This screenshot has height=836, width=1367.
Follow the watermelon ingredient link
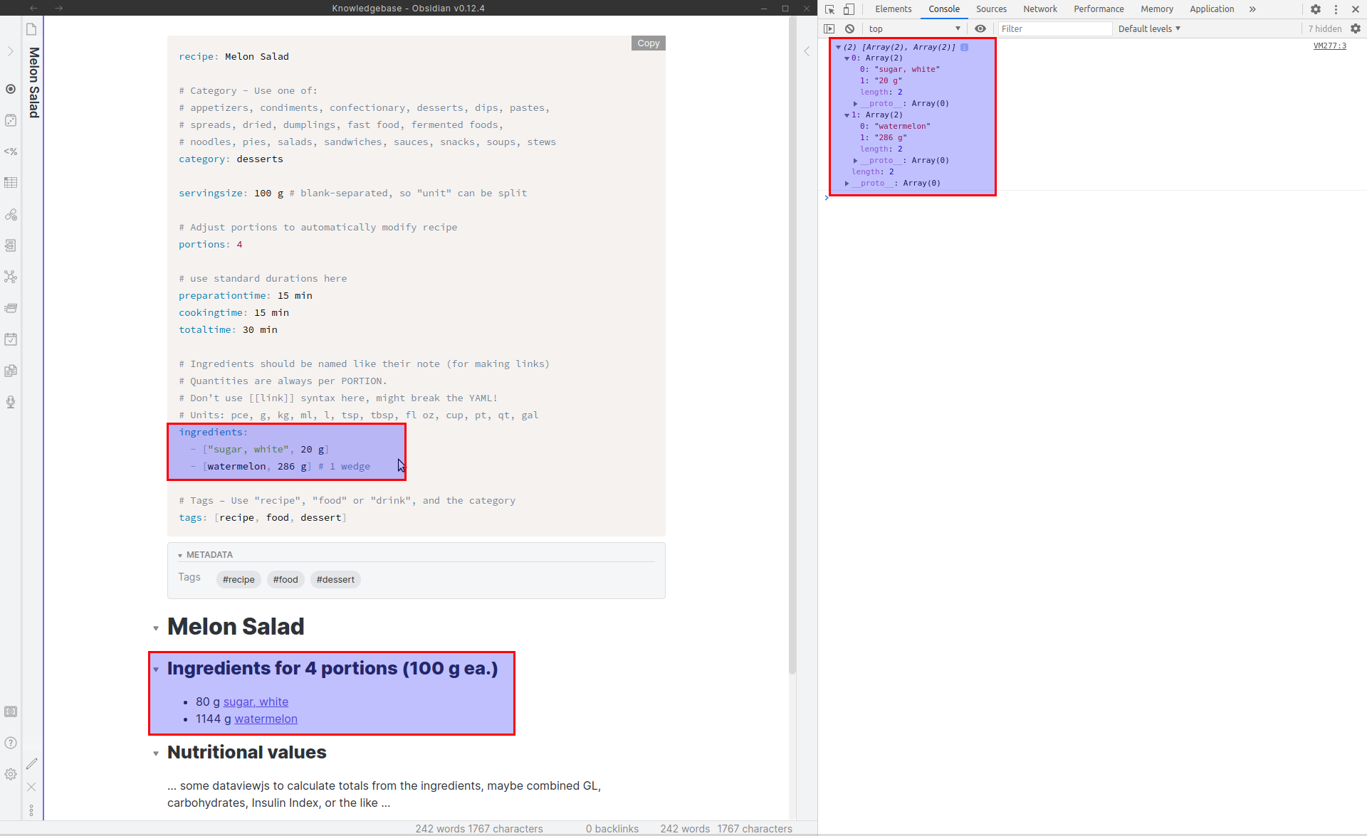tap(265, 719)
